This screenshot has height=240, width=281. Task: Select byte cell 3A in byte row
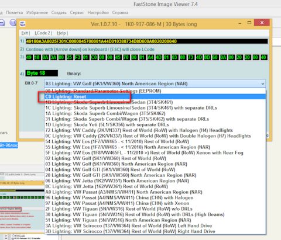point(53,57)
